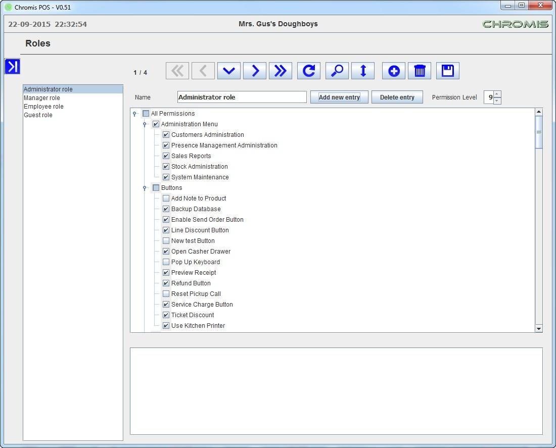Enable Add Note to Product checkbox

click(166, 198)
